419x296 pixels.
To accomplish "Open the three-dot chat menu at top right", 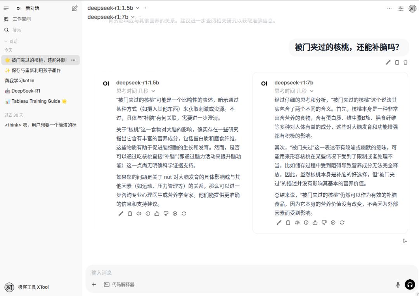I will 390,9.
